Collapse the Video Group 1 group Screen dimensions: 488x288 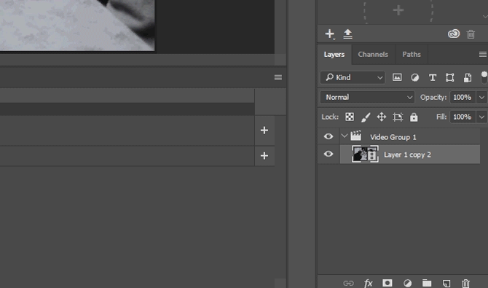pos(345,136)
